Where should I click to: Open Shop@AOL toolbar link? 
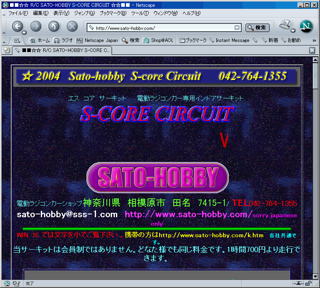158,40
